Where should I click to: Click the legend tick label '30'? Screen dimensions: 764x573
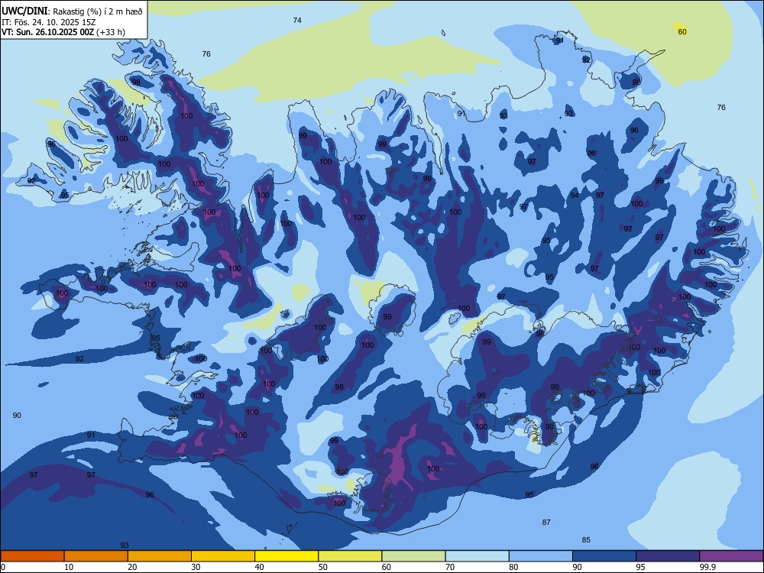(196, 567)
